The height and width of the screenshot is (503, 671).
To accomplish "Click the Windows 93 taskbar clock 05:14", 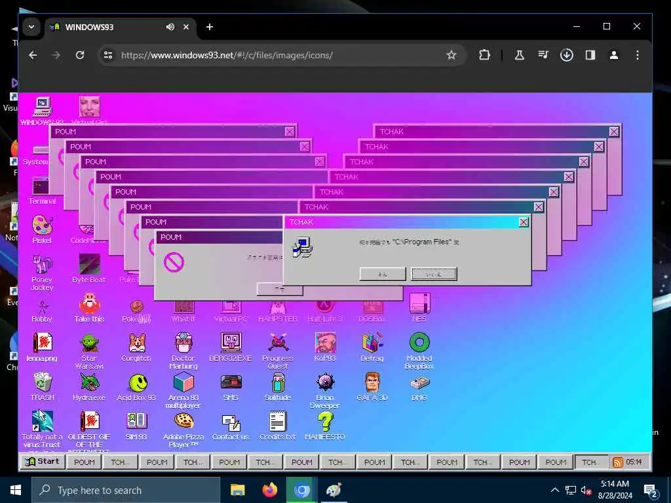I will [x=634, y=462].
